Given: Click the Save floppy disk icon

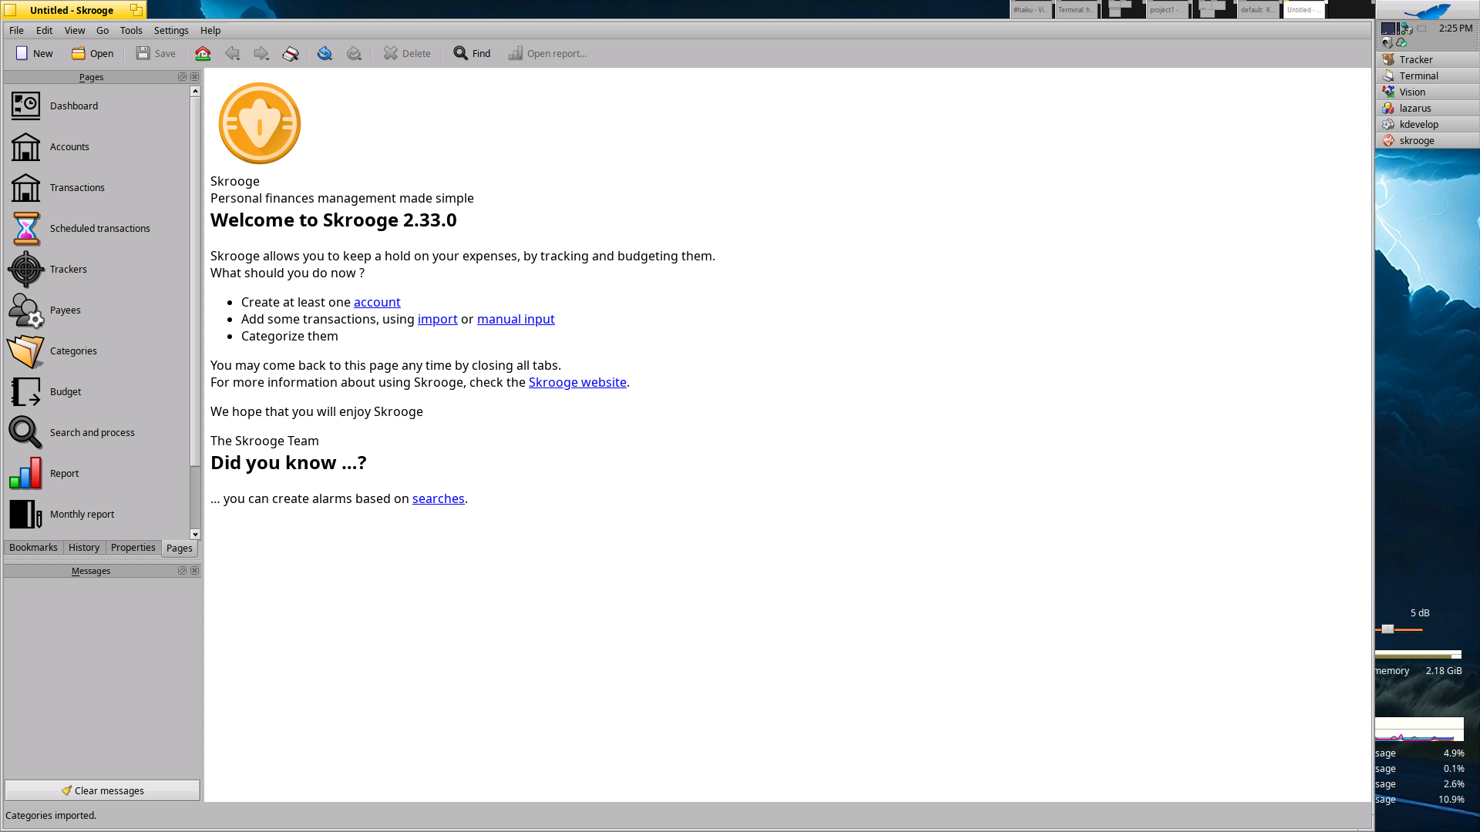Looking at the screenshot, I should click(143, 53).
